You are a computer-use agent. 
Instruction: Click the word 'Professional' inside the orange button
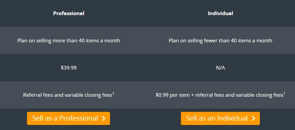(x=79, y=118)
